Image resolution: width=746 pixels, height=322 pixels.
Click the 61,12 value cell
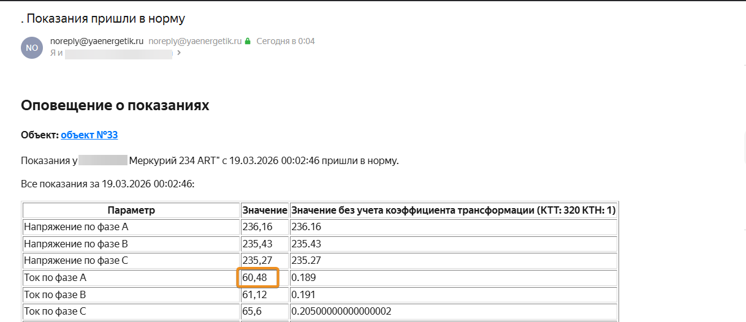pos(254,294)
